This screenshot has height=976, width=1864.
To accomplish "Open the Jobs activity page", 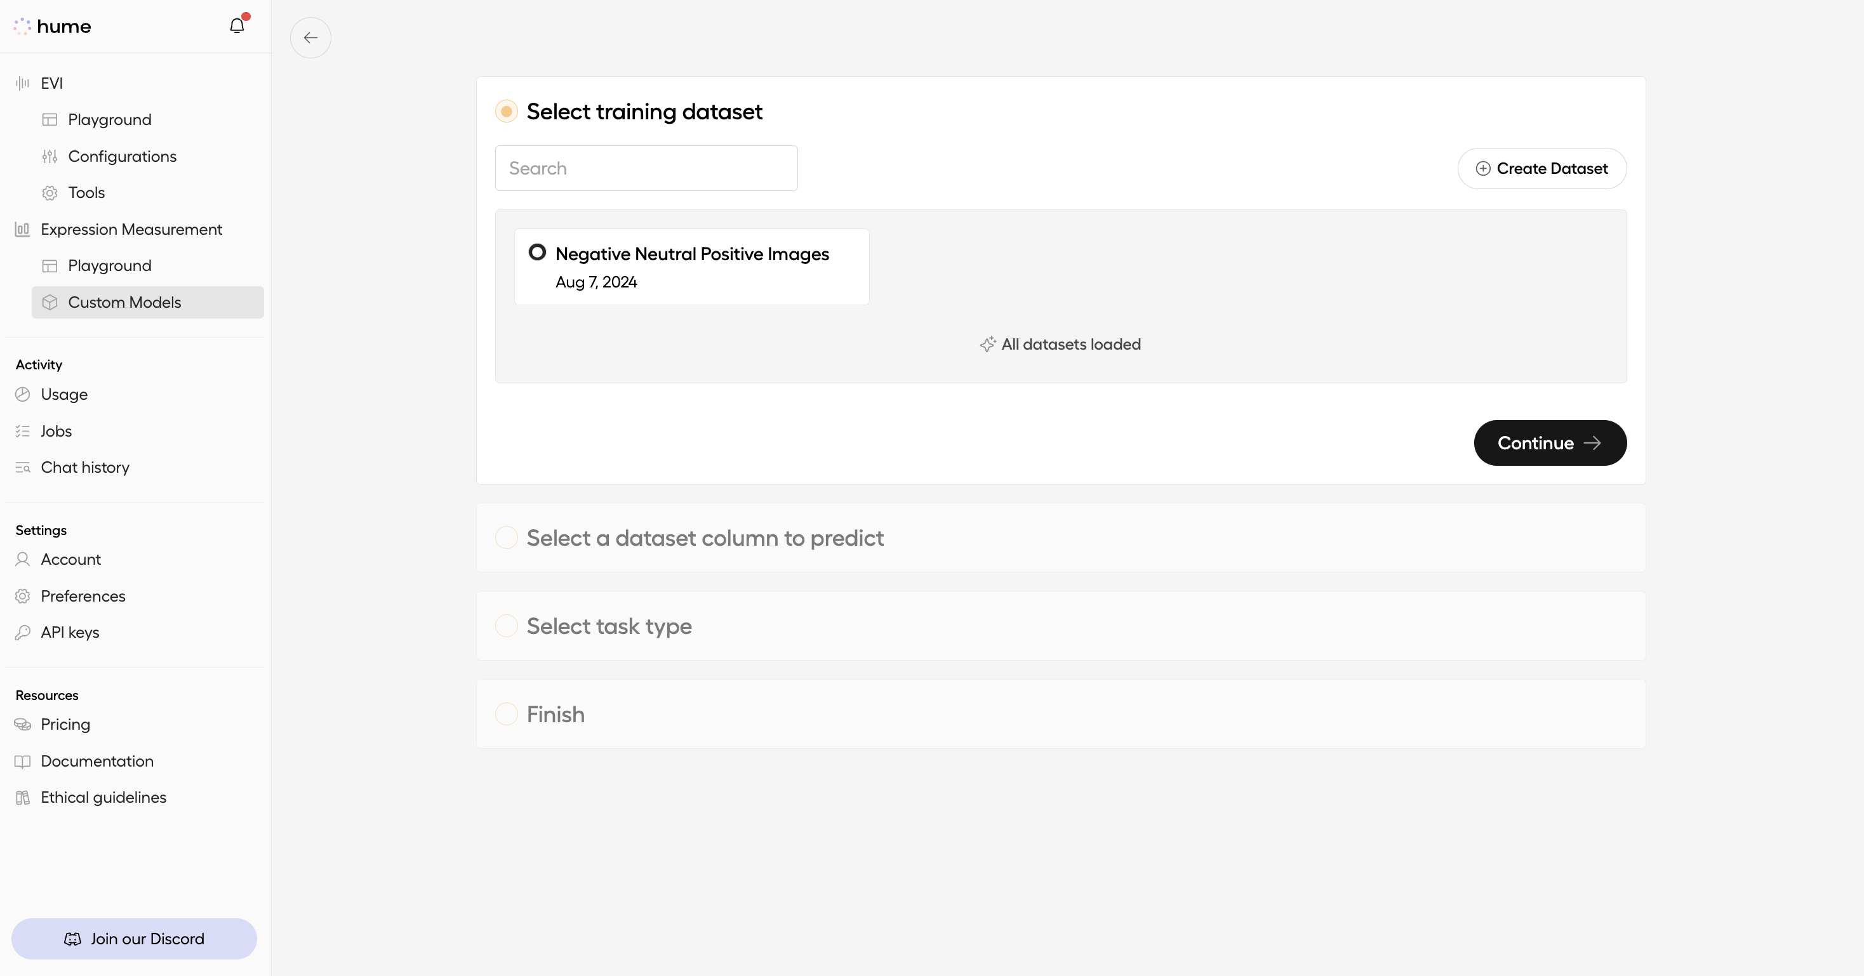I will (x=55, y=430).
